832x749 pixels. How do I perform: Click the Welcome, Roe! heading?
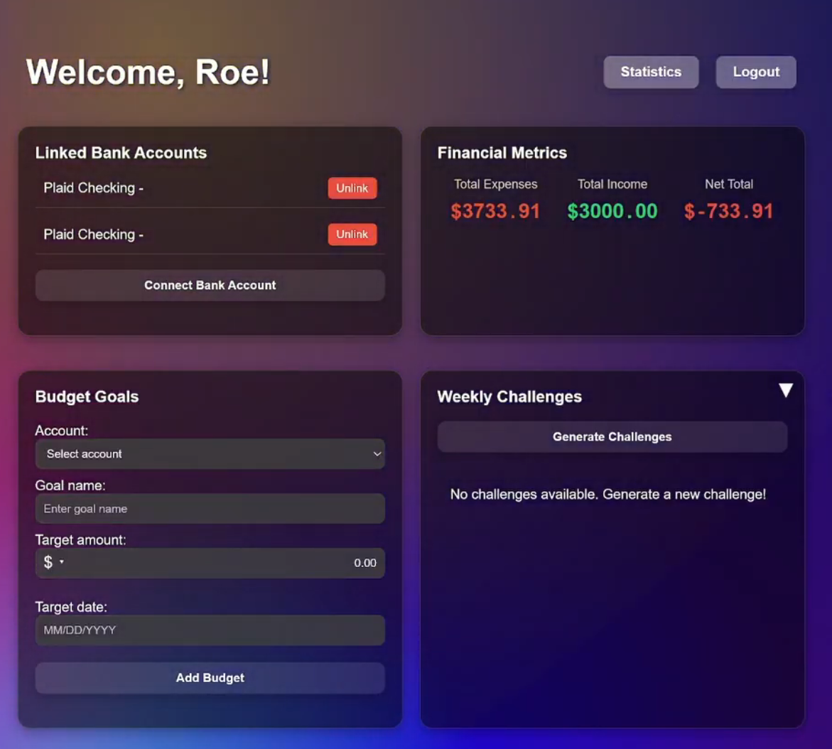coord(148,72)
